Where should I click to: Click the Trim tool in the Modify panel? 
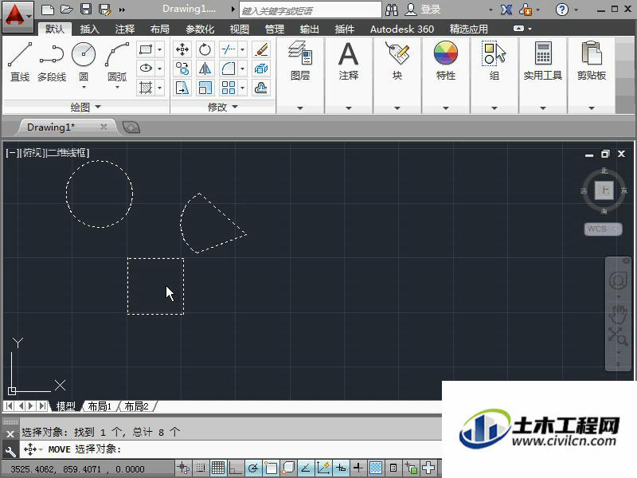(228, 49)
